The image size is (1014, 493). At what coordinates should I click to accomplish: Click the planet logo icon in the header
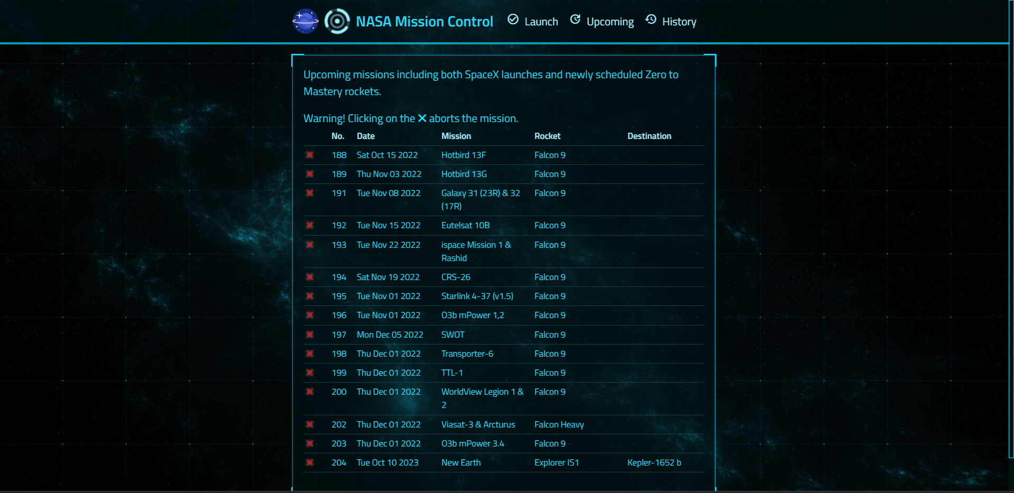[306, 21]
